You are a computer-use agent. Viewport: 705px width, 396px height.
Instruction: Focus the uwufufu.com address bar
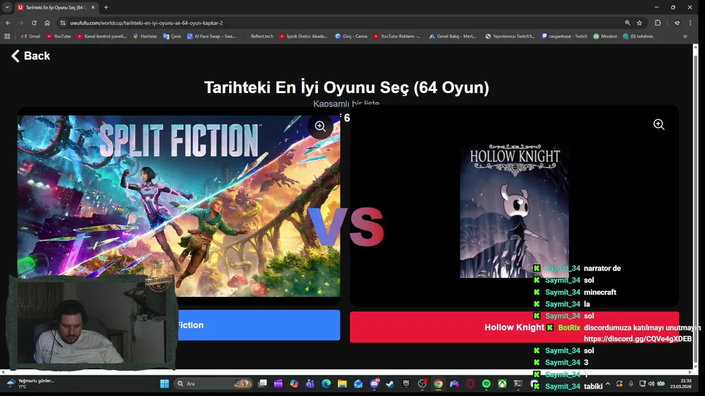point(341,23)
